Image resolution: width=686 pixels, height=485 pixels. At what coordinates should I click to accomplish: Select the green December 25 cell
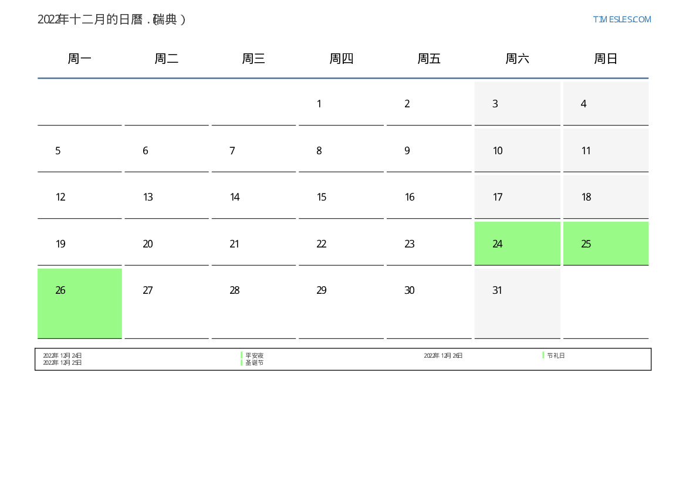(x=606, y=243)
